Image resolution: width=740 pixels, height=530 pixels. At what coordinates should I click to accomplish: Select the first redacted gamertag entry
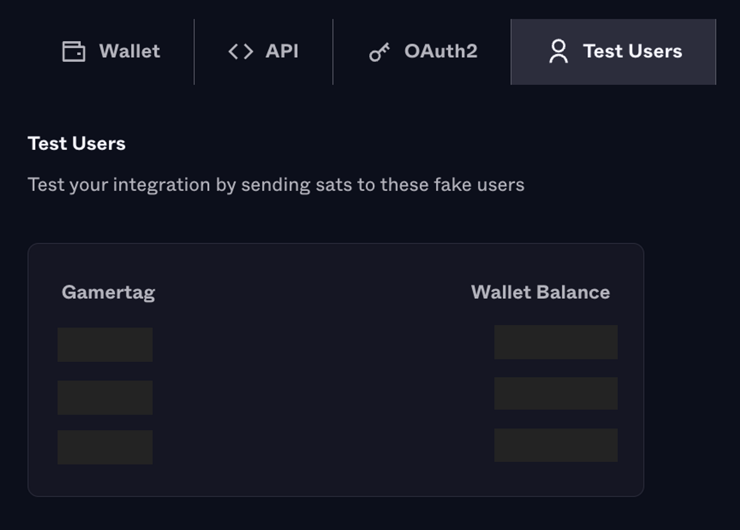(x=105, y=345)
